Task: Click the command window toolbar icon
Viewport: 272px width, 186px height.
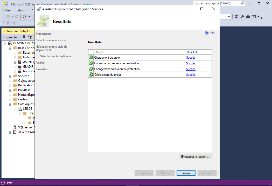Action: [x=254, y=17]
